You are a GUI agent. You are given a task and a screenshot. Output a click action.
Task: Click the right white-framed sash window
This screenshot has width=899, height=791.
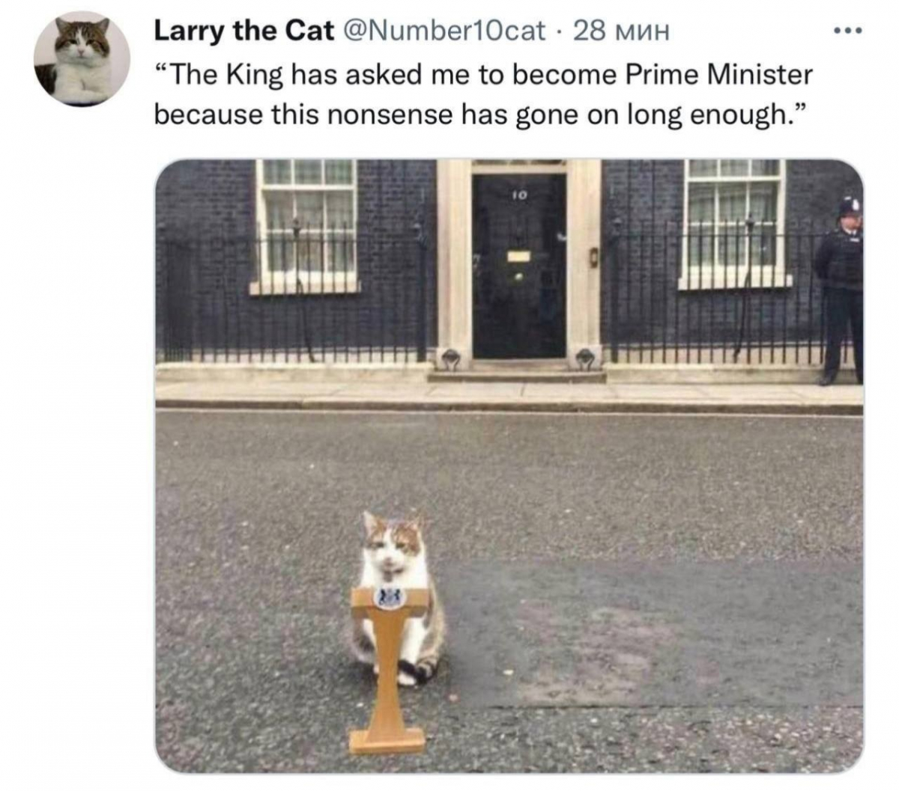(734, 224)
